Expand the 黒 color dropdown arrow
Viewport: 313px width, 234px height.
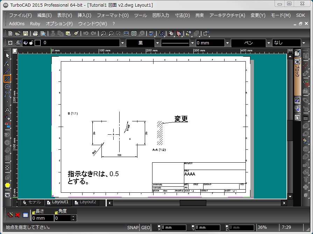(x=157, y=43)
